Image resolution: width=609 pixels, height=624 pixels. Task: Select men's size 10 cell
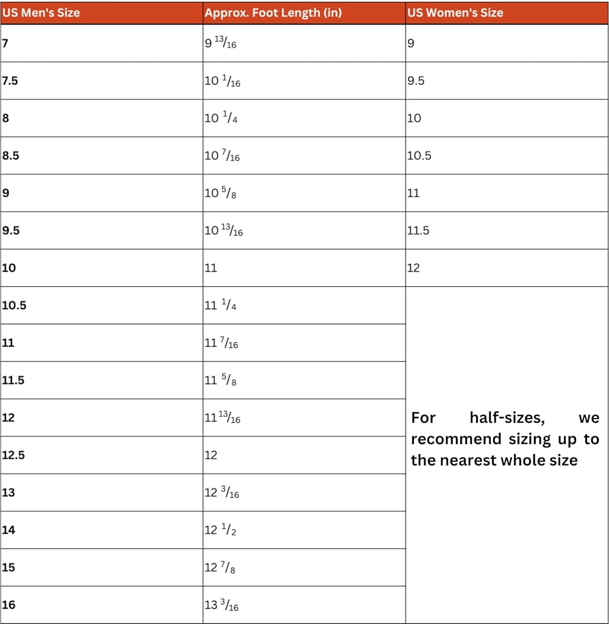coord(101,268)
